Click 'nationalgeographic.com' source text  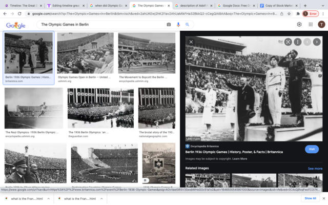pos(153,136)
